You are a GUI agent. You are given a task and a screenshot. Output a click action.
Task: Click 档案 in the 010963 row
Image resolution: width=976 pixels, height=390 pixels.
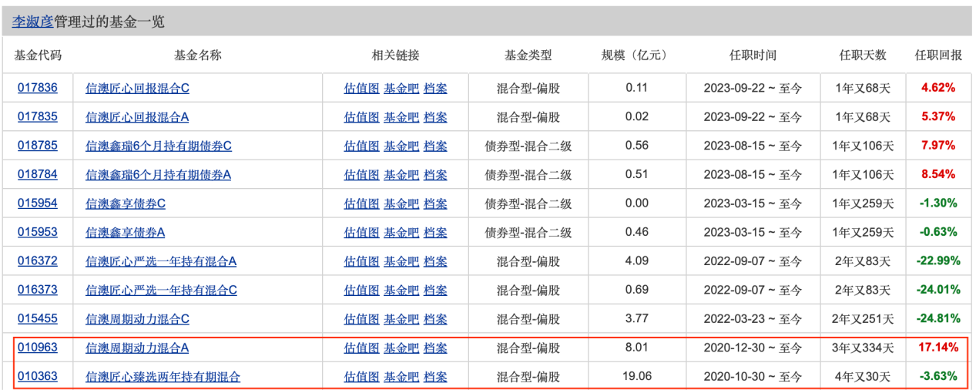coord(435,348)
